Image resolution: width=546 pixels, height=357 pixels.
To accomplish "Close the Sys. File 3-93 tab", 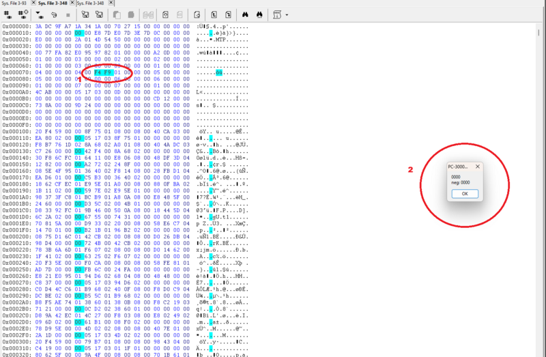I will click(32, 3).
